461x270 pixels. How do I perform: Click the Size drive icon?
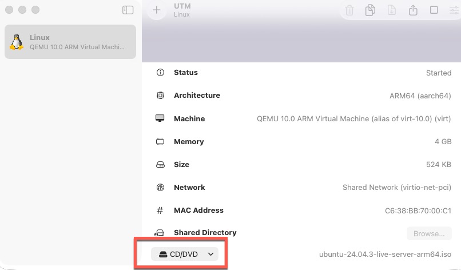(x=160, y=164)
